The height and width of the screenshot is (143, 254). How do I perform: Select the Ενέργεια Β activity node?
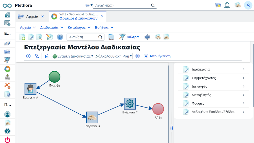tap(92, 117)
